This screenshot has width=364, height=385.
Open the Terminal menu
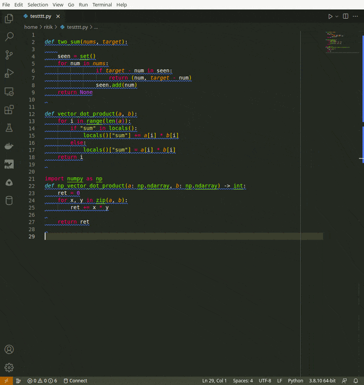pyautogui.click(x=102, y=5)
